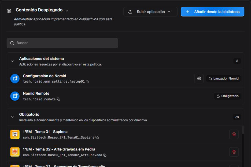Click Añadir desde la biblioteca button
This screenshot has height=167, width=251.
(x=212, y=12)
